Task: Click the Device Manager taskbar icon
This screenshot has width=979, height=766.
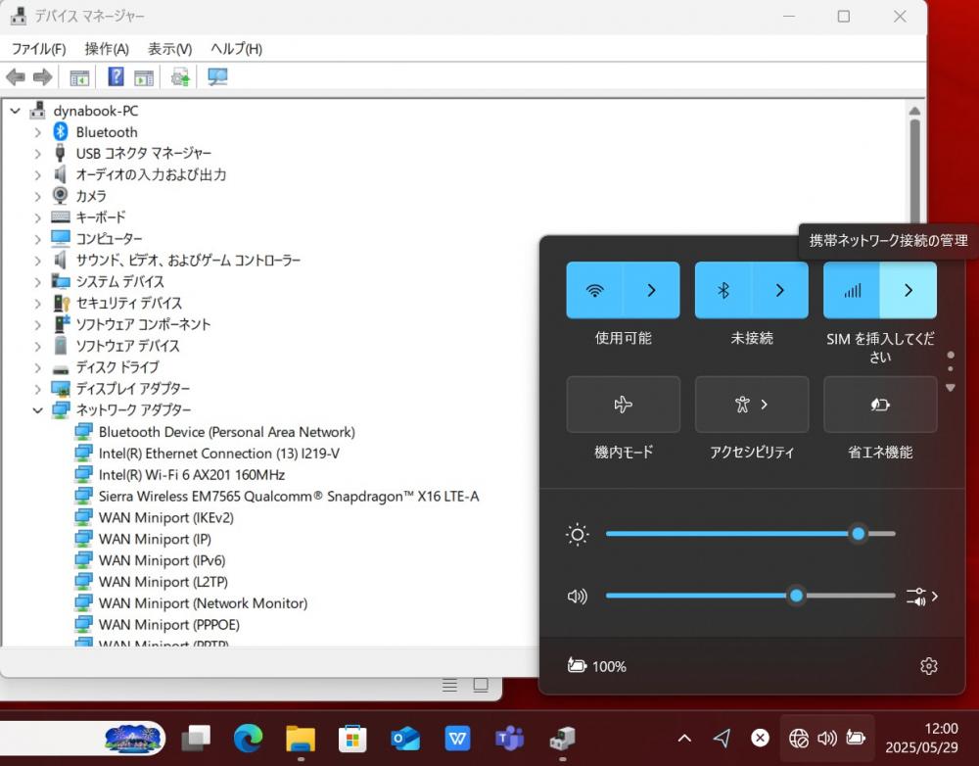Action: (x=562, y=739)
